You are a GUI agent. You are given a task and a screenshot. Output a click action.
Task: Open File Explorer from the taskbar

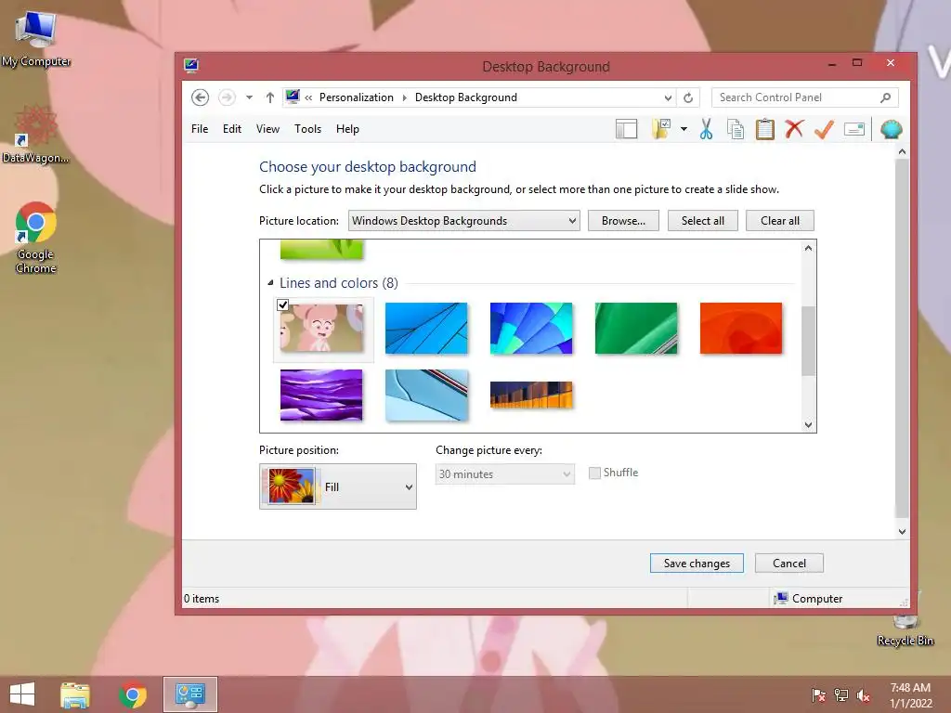point(75,694)
